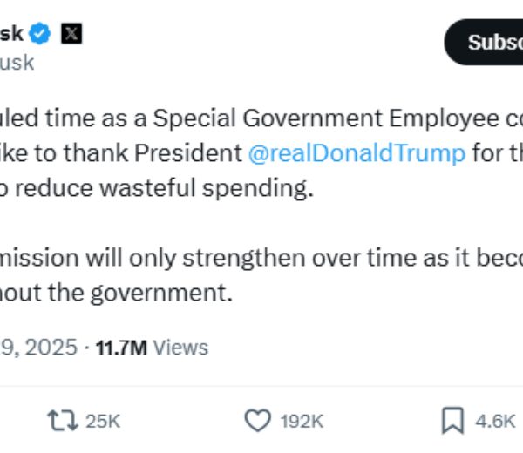Open the @realDonaldTrump mention link
Viewport: 523px width, 453px height.
click(357, 153)
